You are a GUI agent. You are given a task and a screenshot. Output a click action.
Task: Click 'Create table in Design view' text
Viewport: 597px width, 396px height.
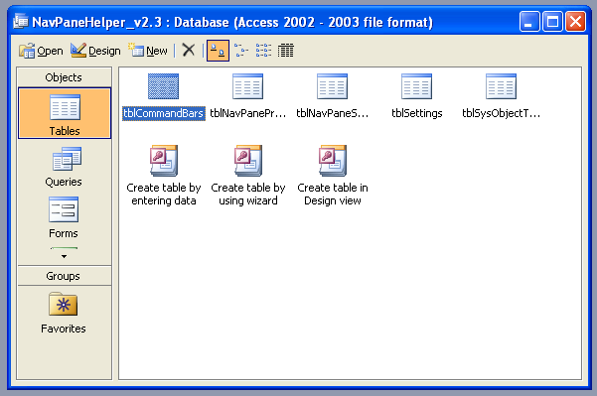click(333, 194)
